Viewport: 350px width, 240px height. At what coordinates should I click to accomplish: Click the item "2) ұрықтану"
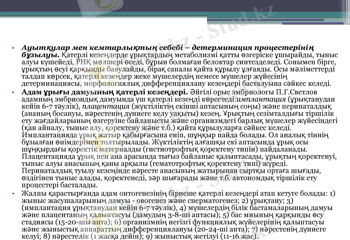click(x=262, y=201)
